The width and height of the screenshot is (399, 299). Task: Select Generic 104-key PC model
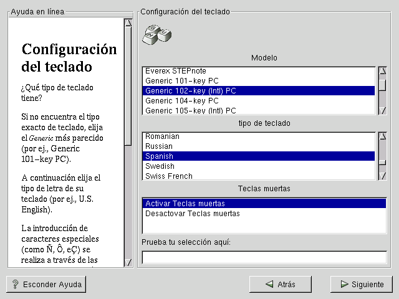181,101
